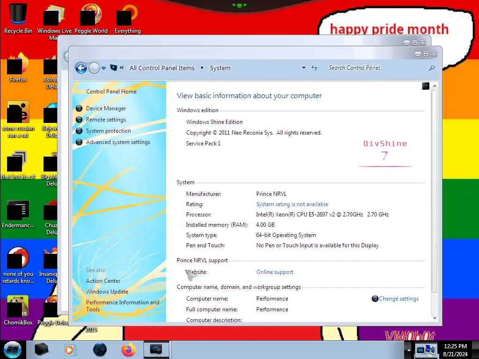Open the Endermanc... desktop icon

click(18, 214)
